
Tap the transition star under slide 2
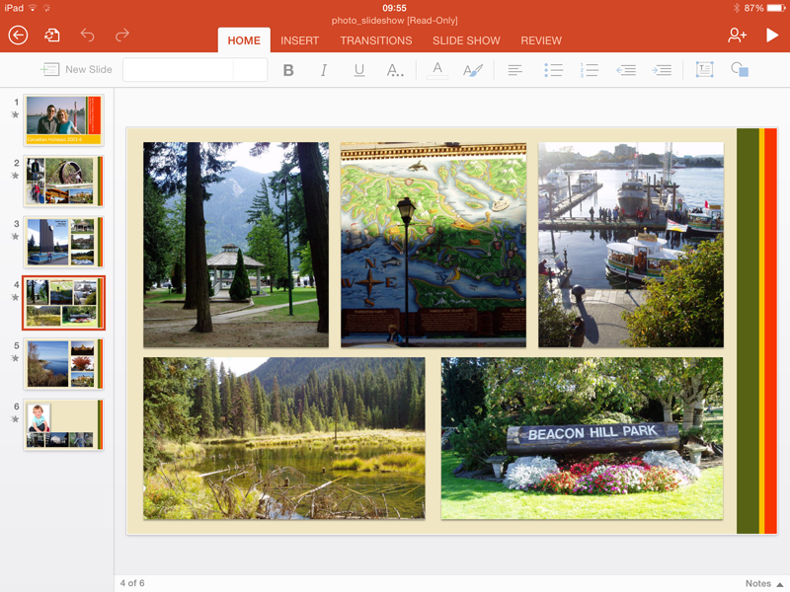point(15,176)
